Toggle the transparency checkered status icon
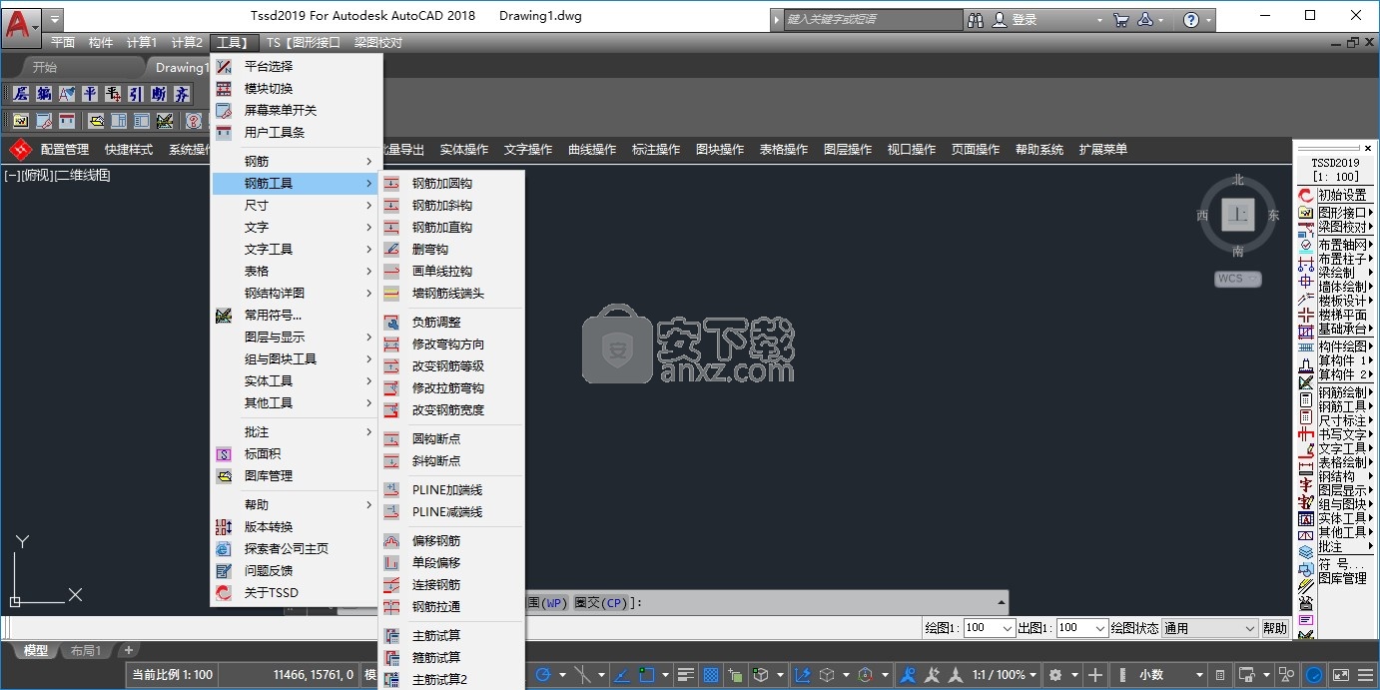The width and height of the screenshot is (1380, 690). (711, 675)
